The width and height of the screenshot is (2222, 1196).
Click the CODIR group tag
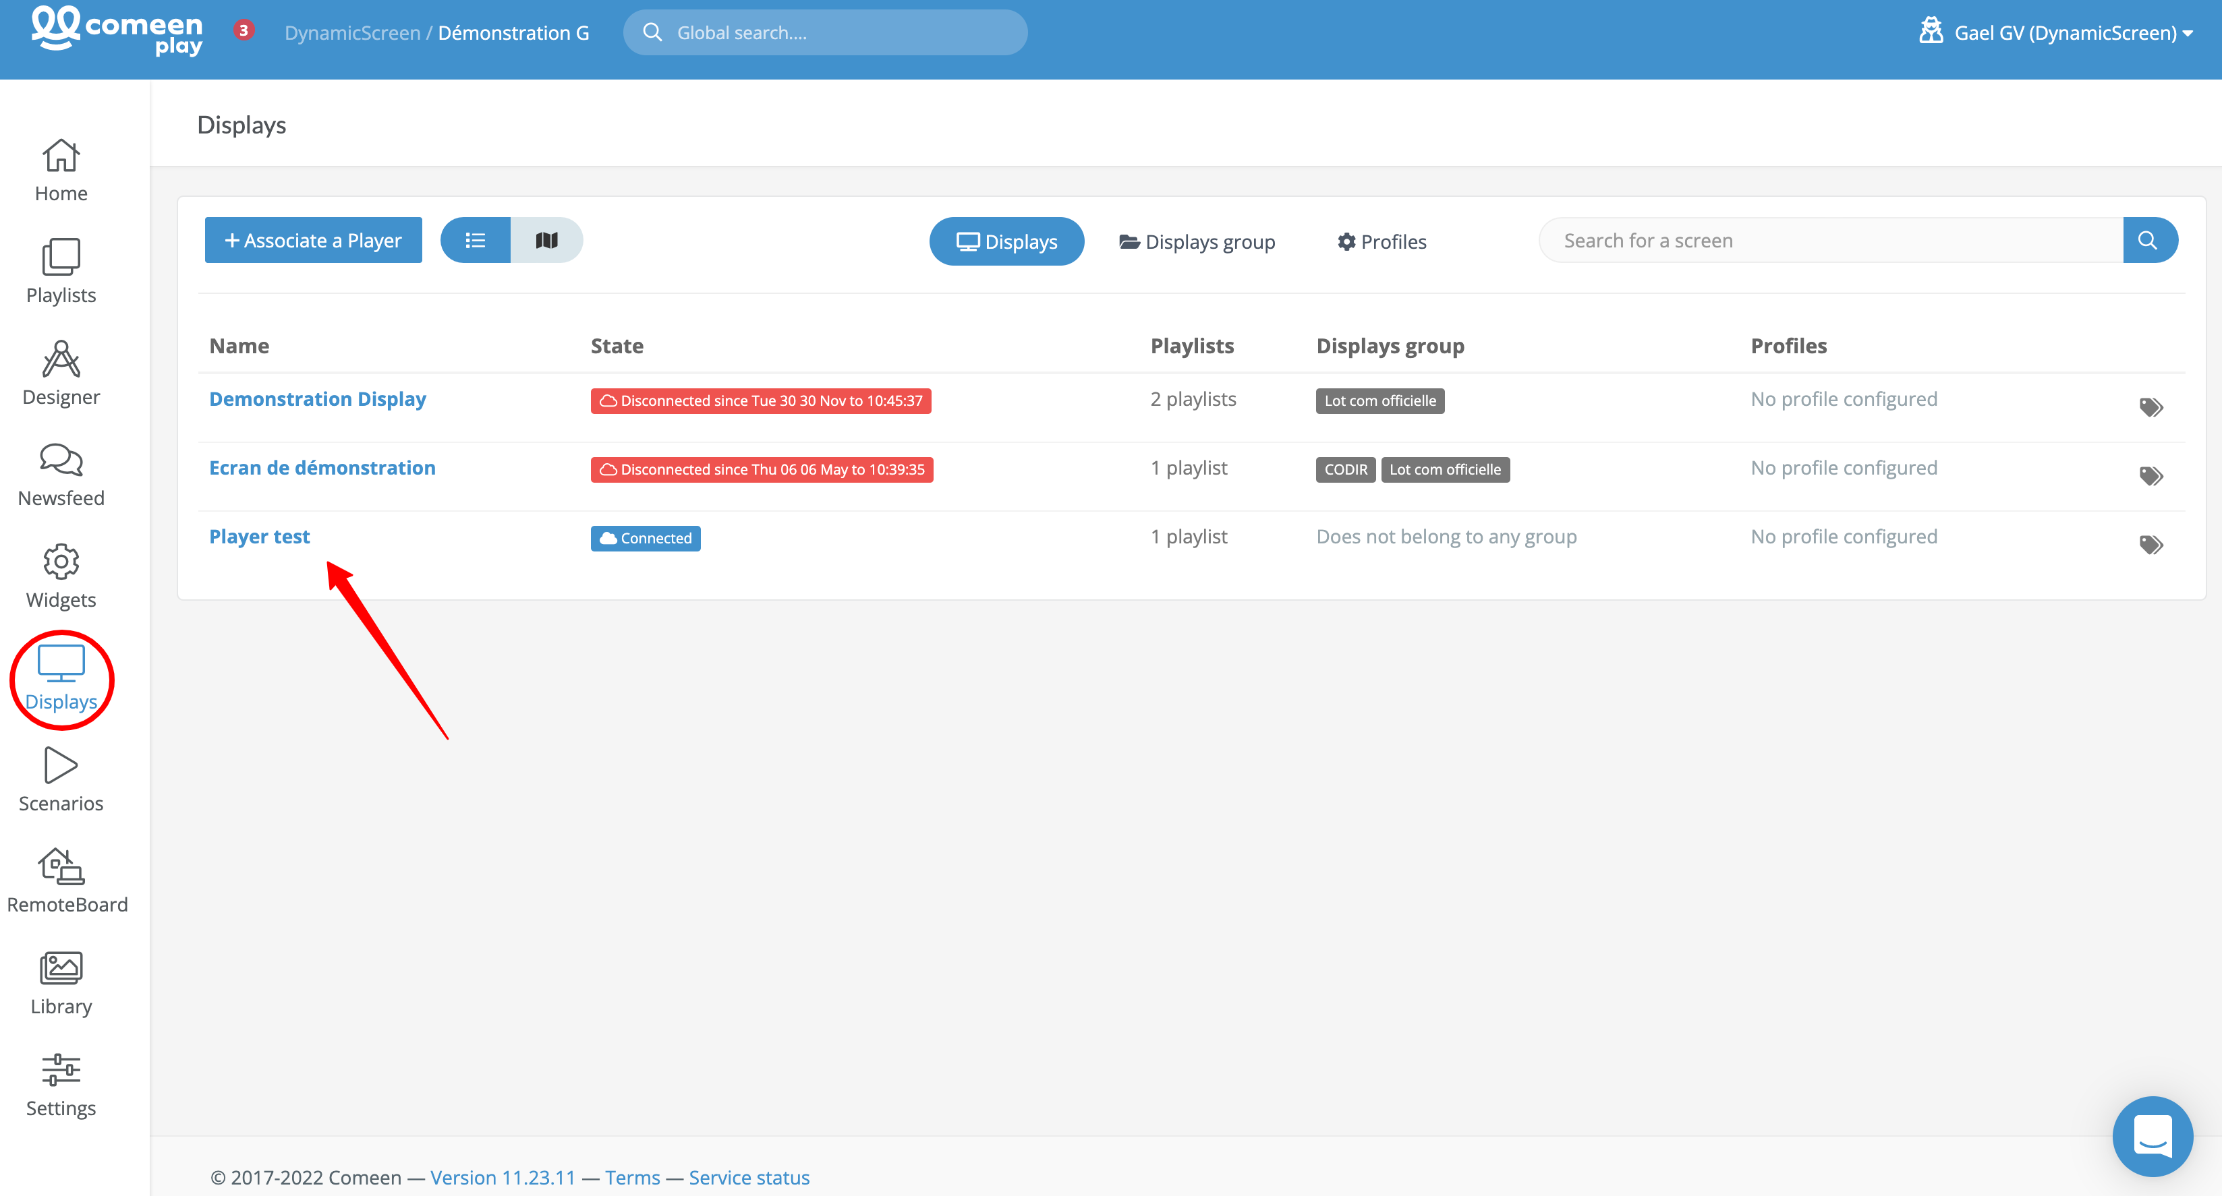pos(1346,470)
